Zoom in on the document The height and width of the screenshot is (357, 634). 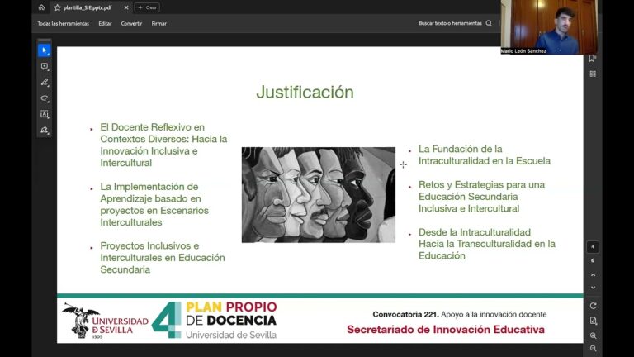click(593, 336)
